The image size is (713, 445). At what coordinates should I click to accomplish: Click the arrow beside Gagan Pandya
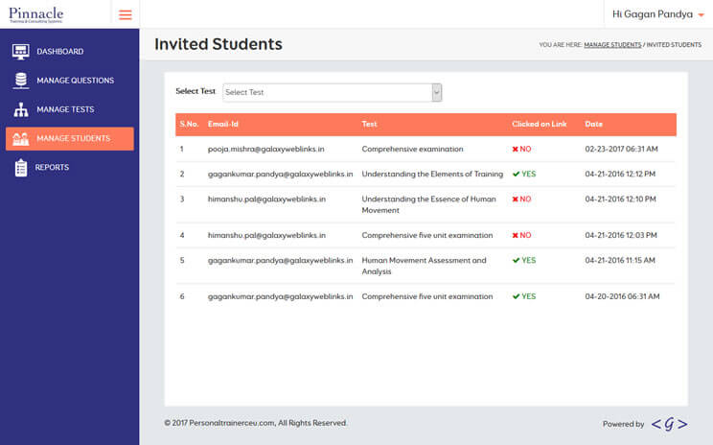[701, 15]
